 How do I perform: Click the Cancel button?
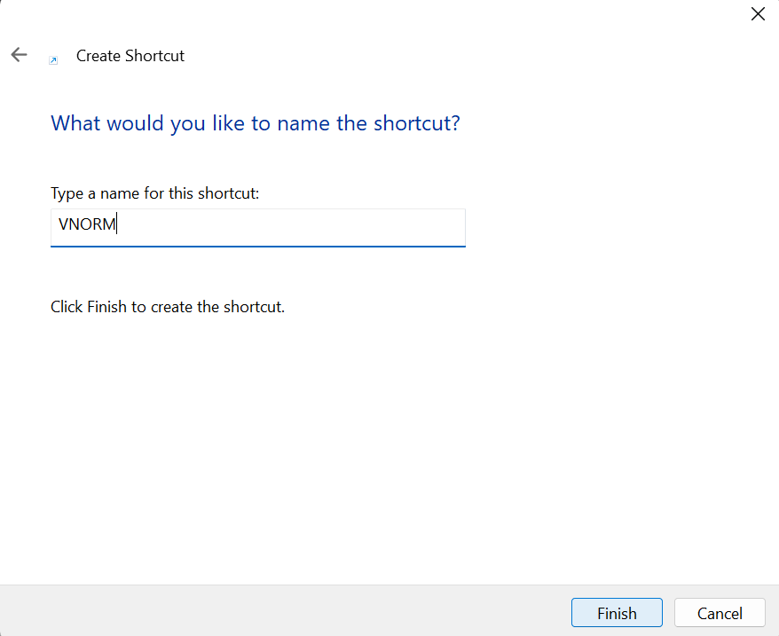coord(720,613)
